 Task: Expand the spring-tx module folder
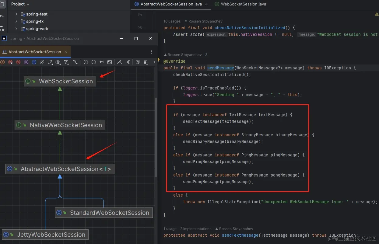coord(16,21)
